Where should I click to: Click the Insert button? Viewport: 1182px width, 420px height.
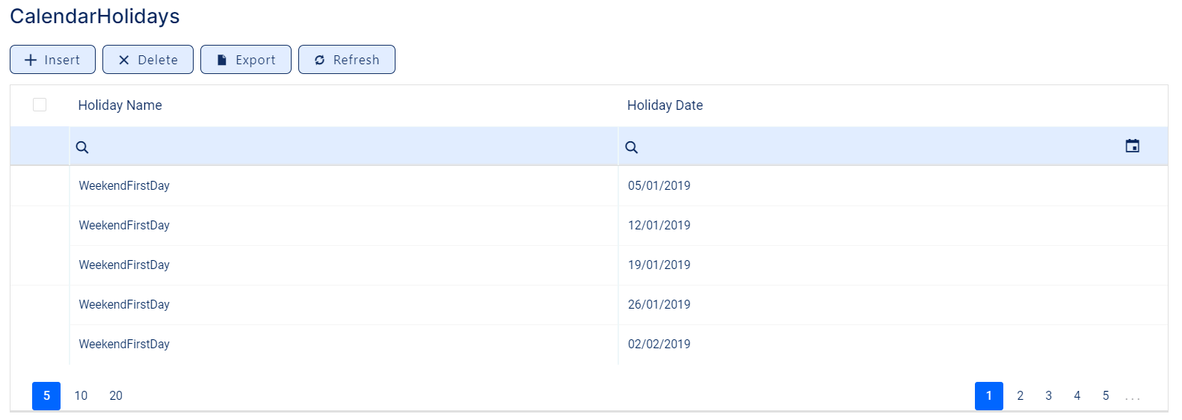tap(52, 60)
